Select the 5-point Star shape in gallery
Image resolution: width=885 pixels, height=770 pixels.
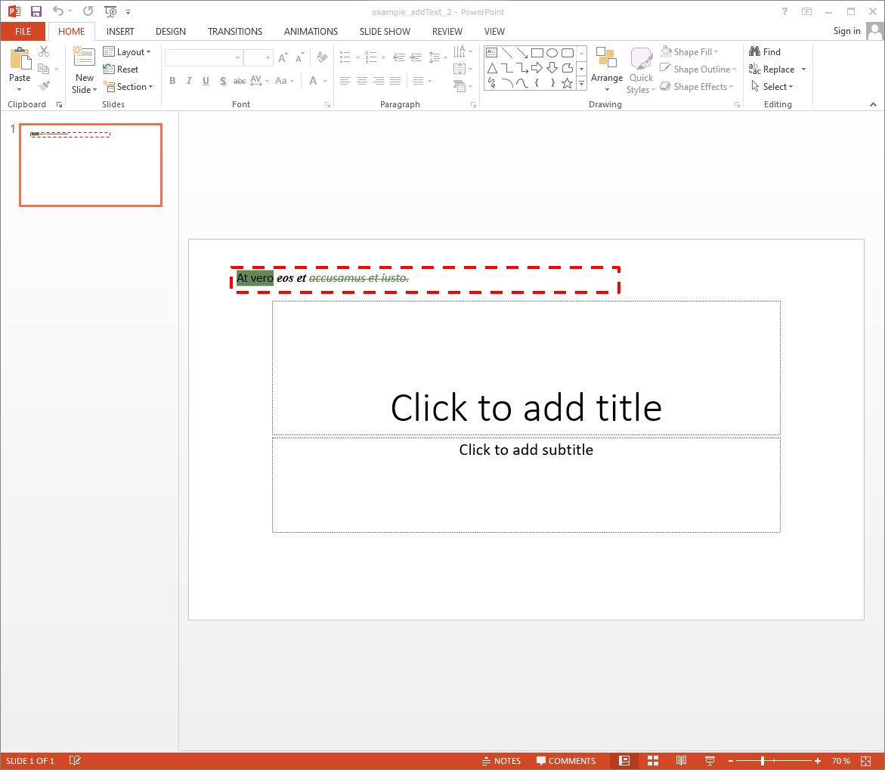pos(568,83)
